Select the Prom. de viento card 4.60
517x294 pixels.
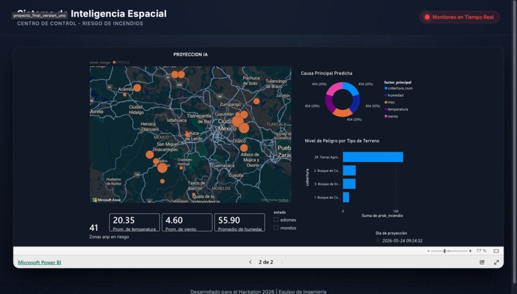click(x=187, y=222)
